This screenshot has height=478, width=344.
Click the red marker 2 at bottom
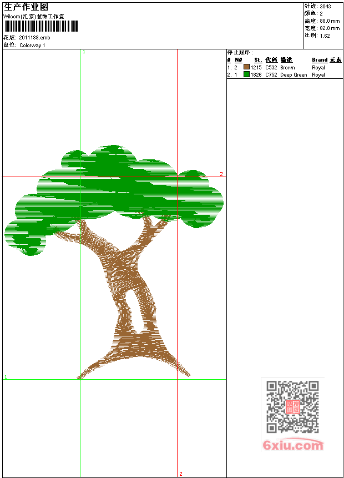point(180,474)
